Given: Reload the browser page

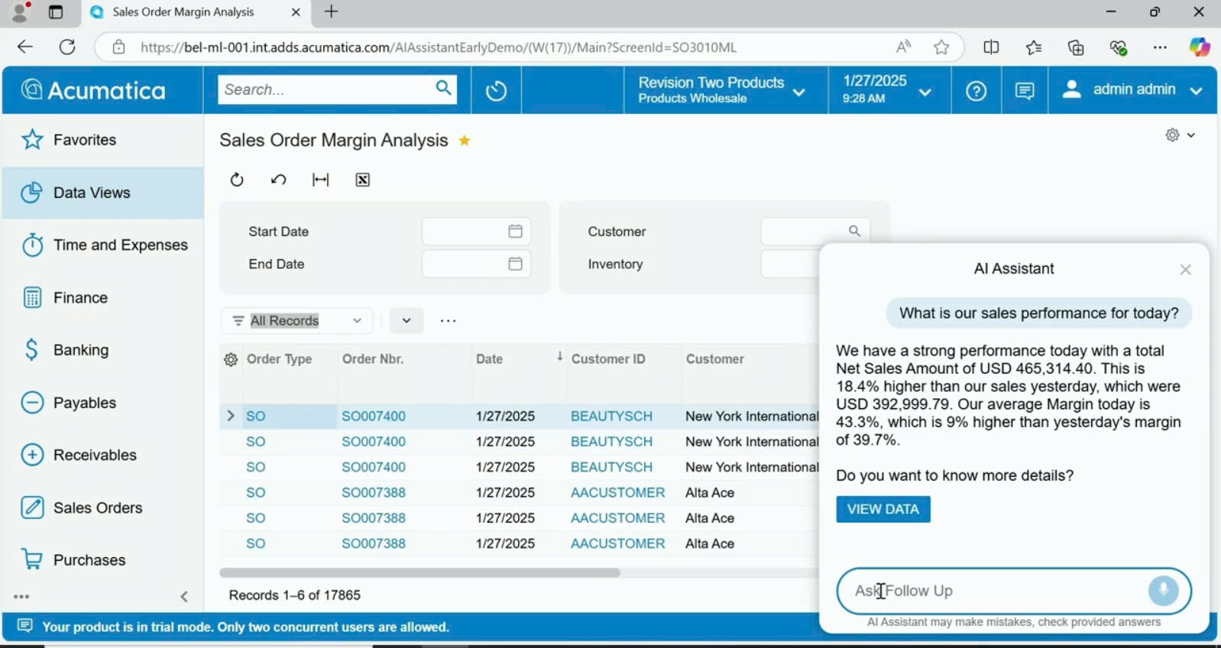Looking at the screenshot, I should (x=67, y=47).
